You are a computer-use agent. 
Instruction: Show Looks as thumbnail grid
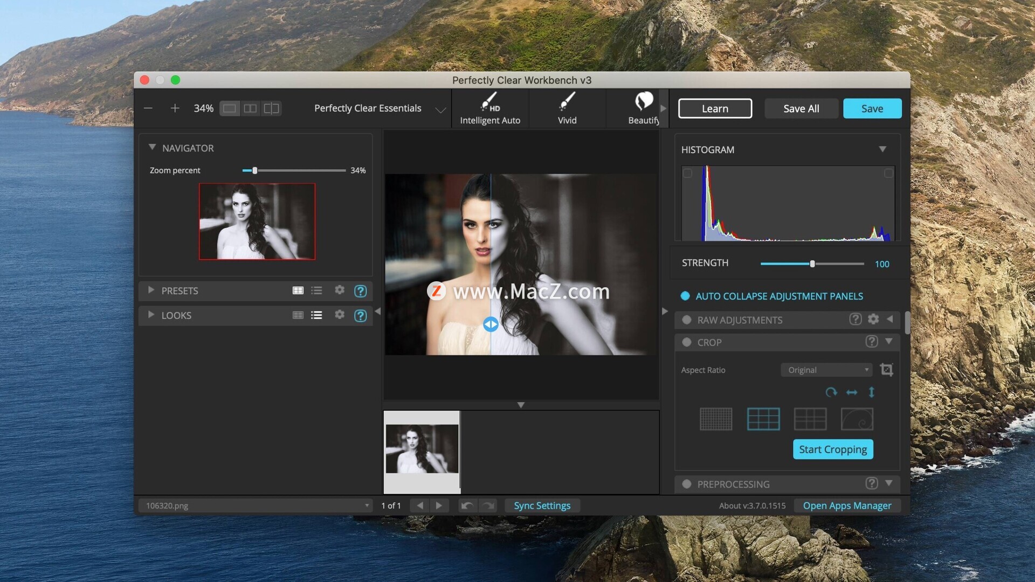pyautogui.click(x=298, y=315)
